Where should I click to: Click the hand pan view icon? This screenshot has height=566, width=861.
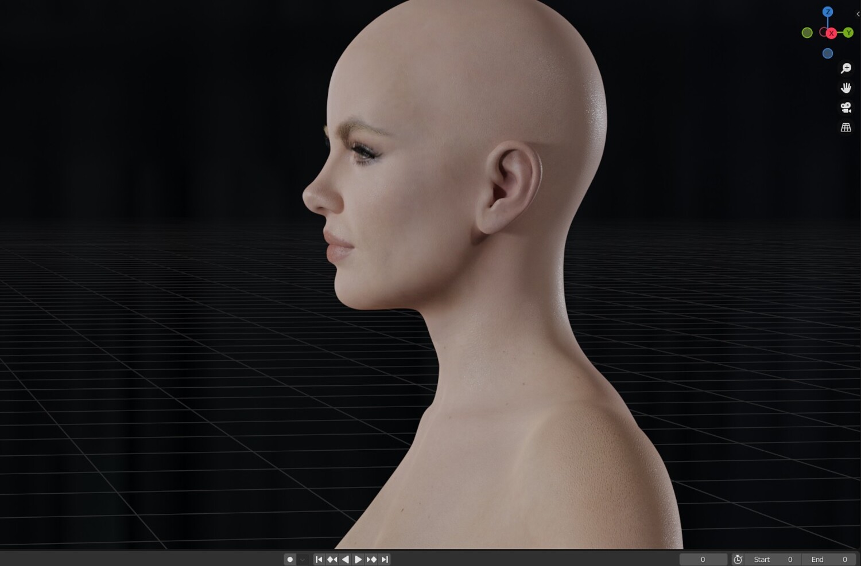846,88
